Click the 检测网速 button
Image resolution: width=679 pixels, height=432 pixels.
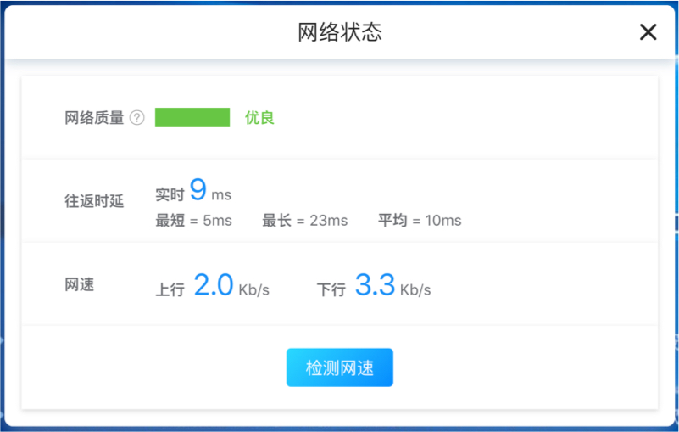click(x=339, y=367)
